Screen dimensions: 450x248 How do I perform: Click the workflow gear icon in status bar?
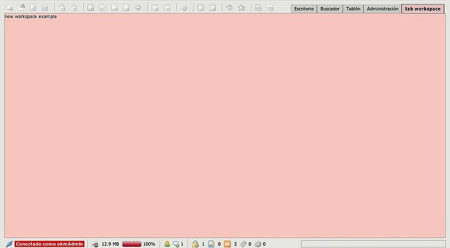click(258, 244)
